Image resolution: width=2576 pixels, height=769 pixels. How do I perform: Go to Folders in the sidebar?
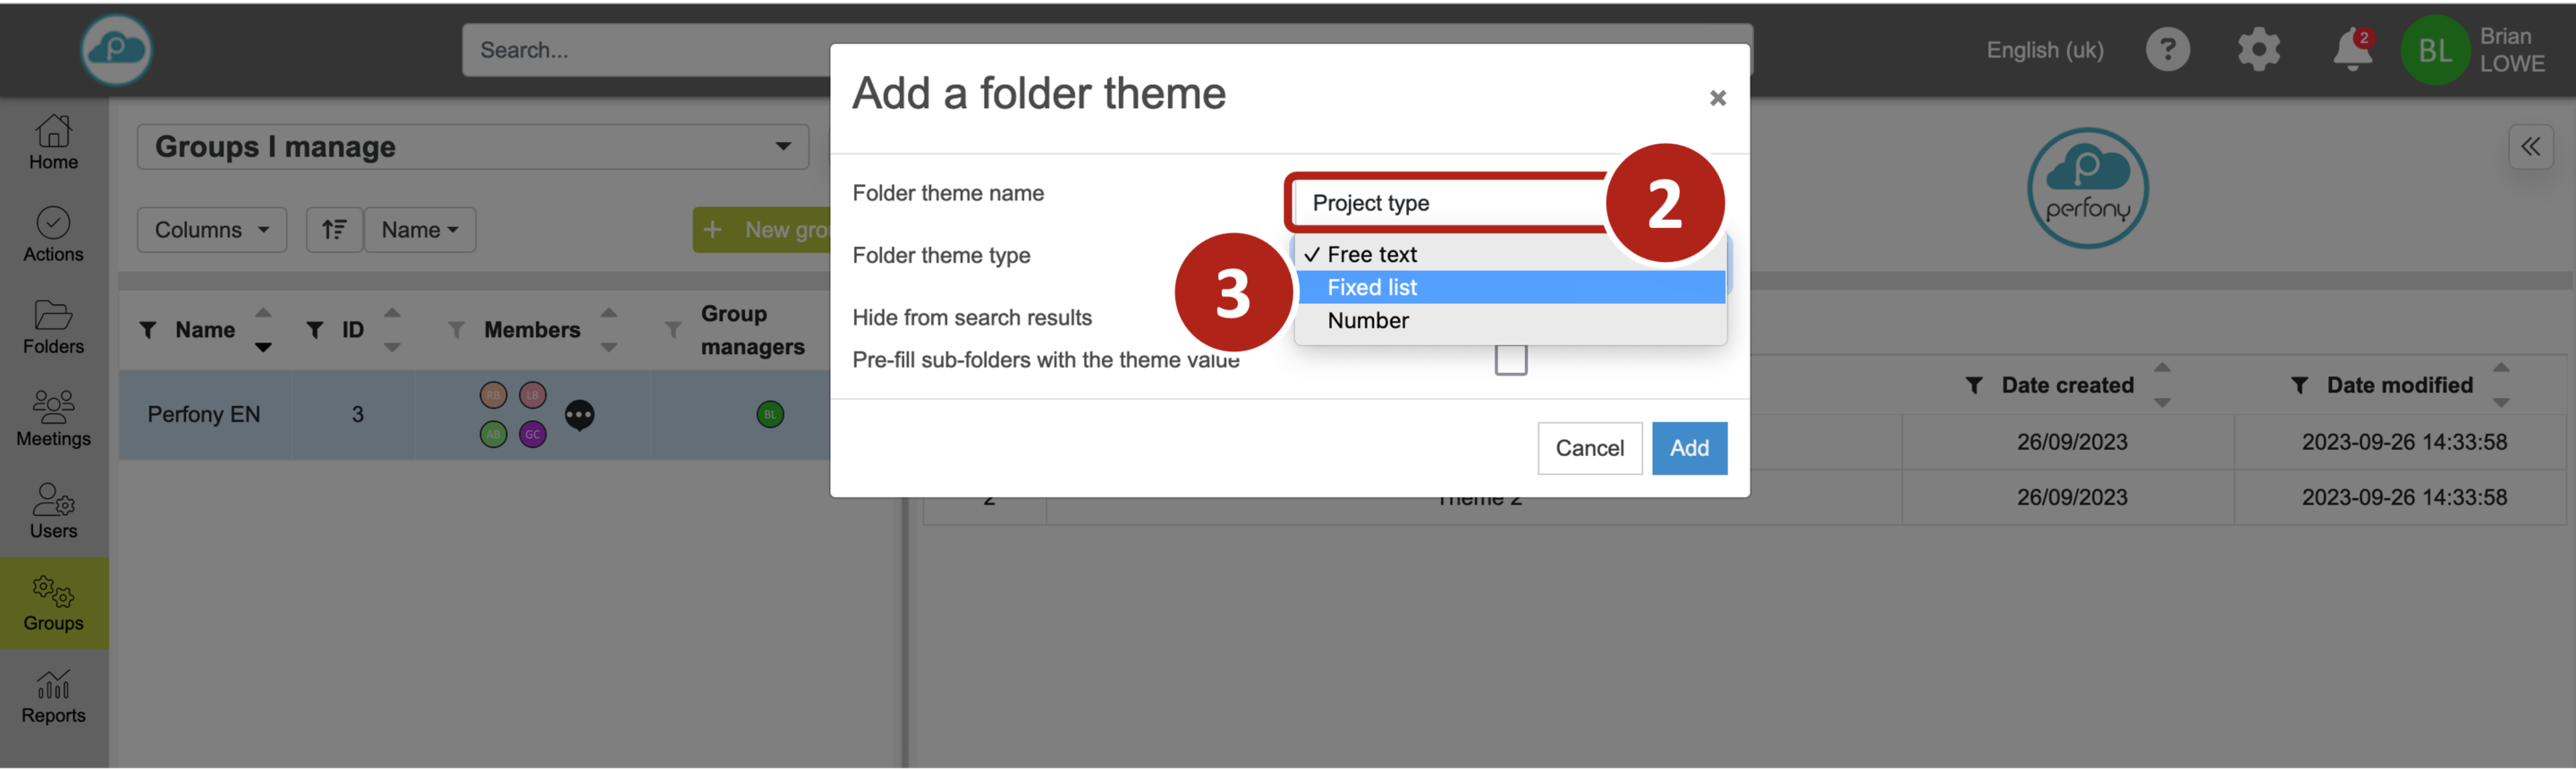[x=53, y=327]
